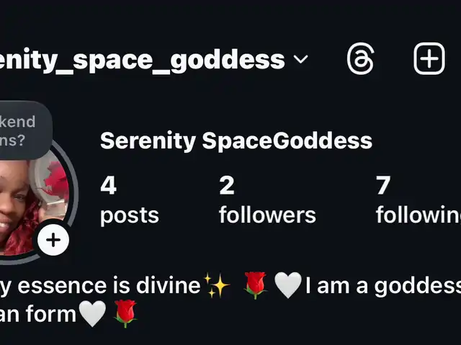Tap the create new post plus icon

point(429,59)
